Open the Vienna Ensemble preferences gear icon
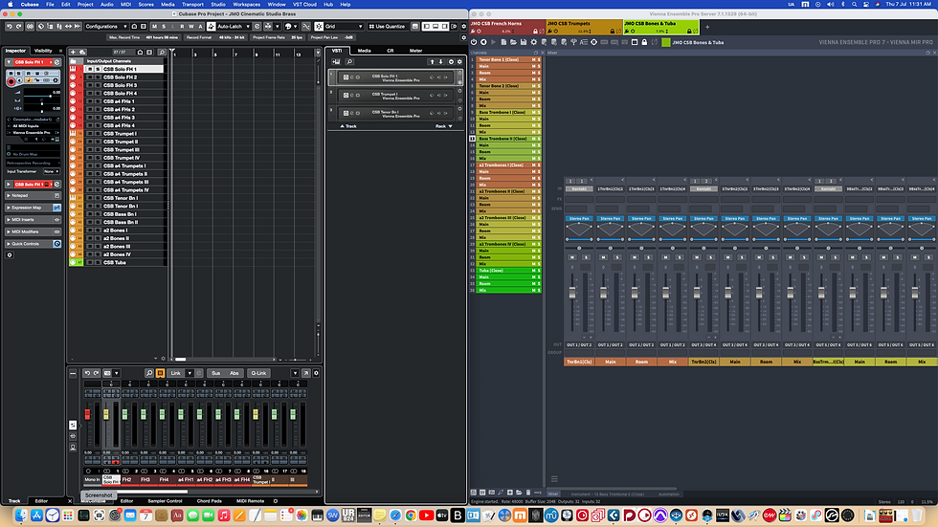Screen dimensions: 938x527 [534, 42]
